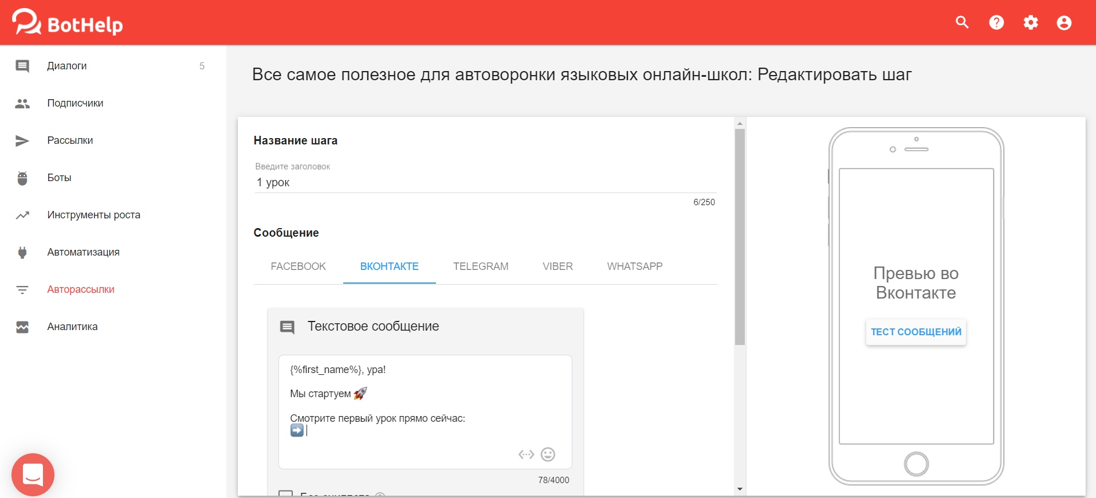Click the help question mark icon
1096x498 pixels.
tap(996, 22)
